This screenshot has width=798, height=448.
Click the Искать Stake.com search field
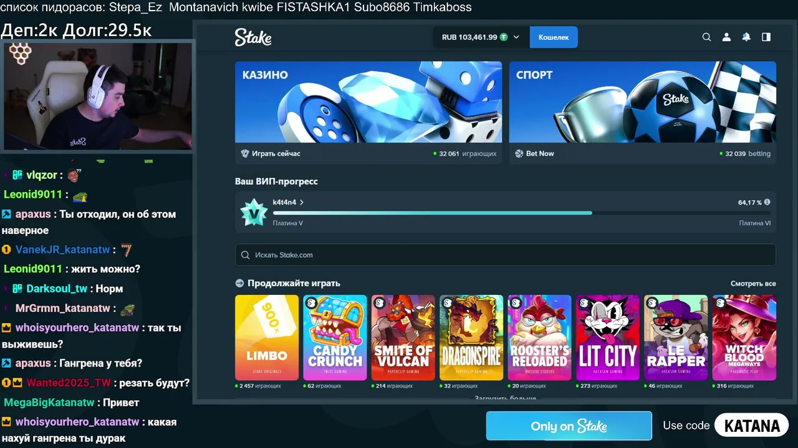point(506,255)
